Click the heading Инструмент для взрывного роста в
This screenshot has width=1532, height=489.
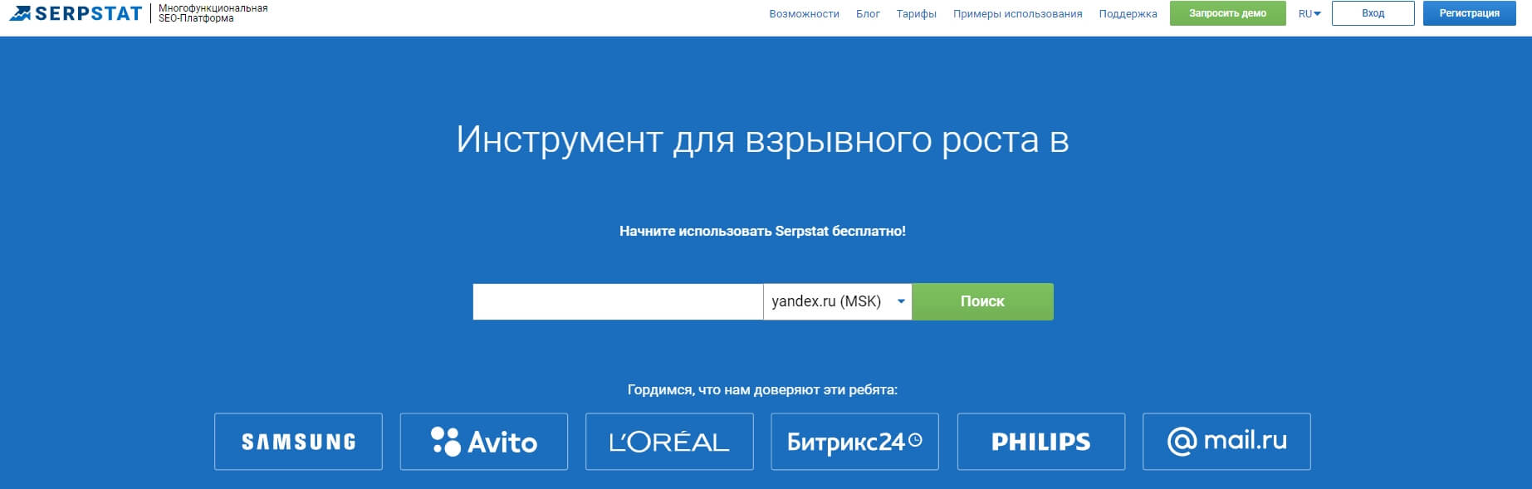[x=762, y=139]
